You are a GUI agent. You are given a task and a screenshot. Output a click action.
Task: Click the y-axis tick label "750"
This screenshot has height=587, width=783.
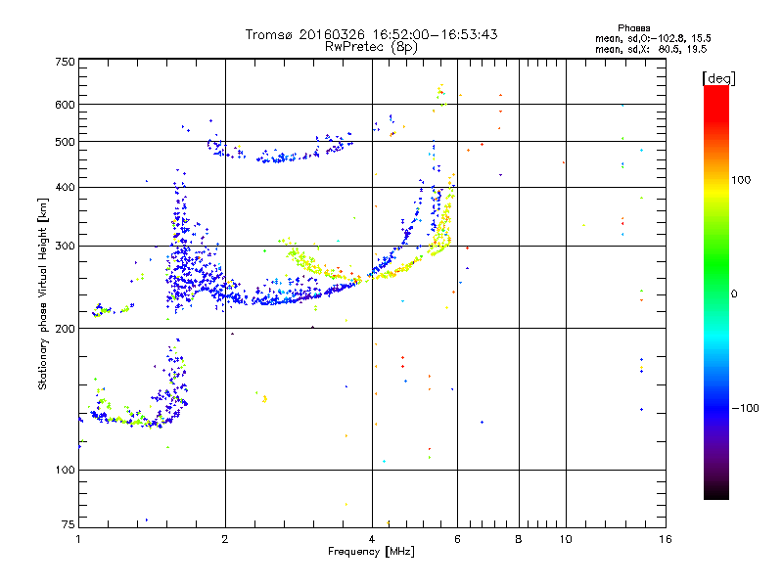click(66, 62)
